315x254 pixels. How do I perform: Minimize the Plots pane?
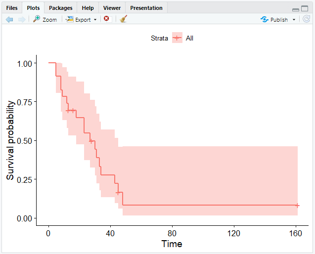[296, 9]
